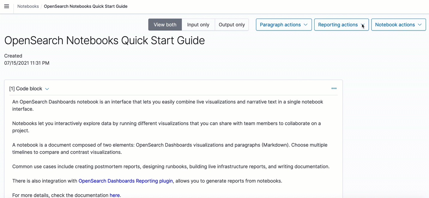Click the notebook page title heading
The width and height of the screenshot is (429, 198).
[104, 40]
